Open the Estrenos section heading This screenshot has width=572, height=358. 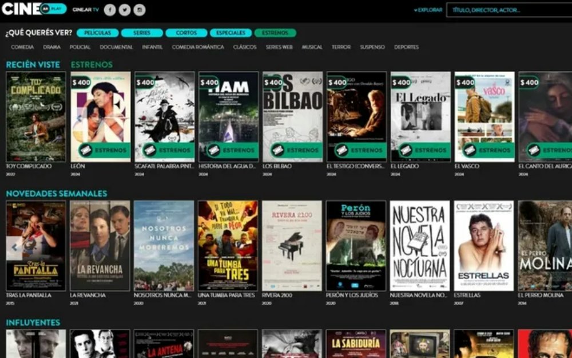point(92,65)
